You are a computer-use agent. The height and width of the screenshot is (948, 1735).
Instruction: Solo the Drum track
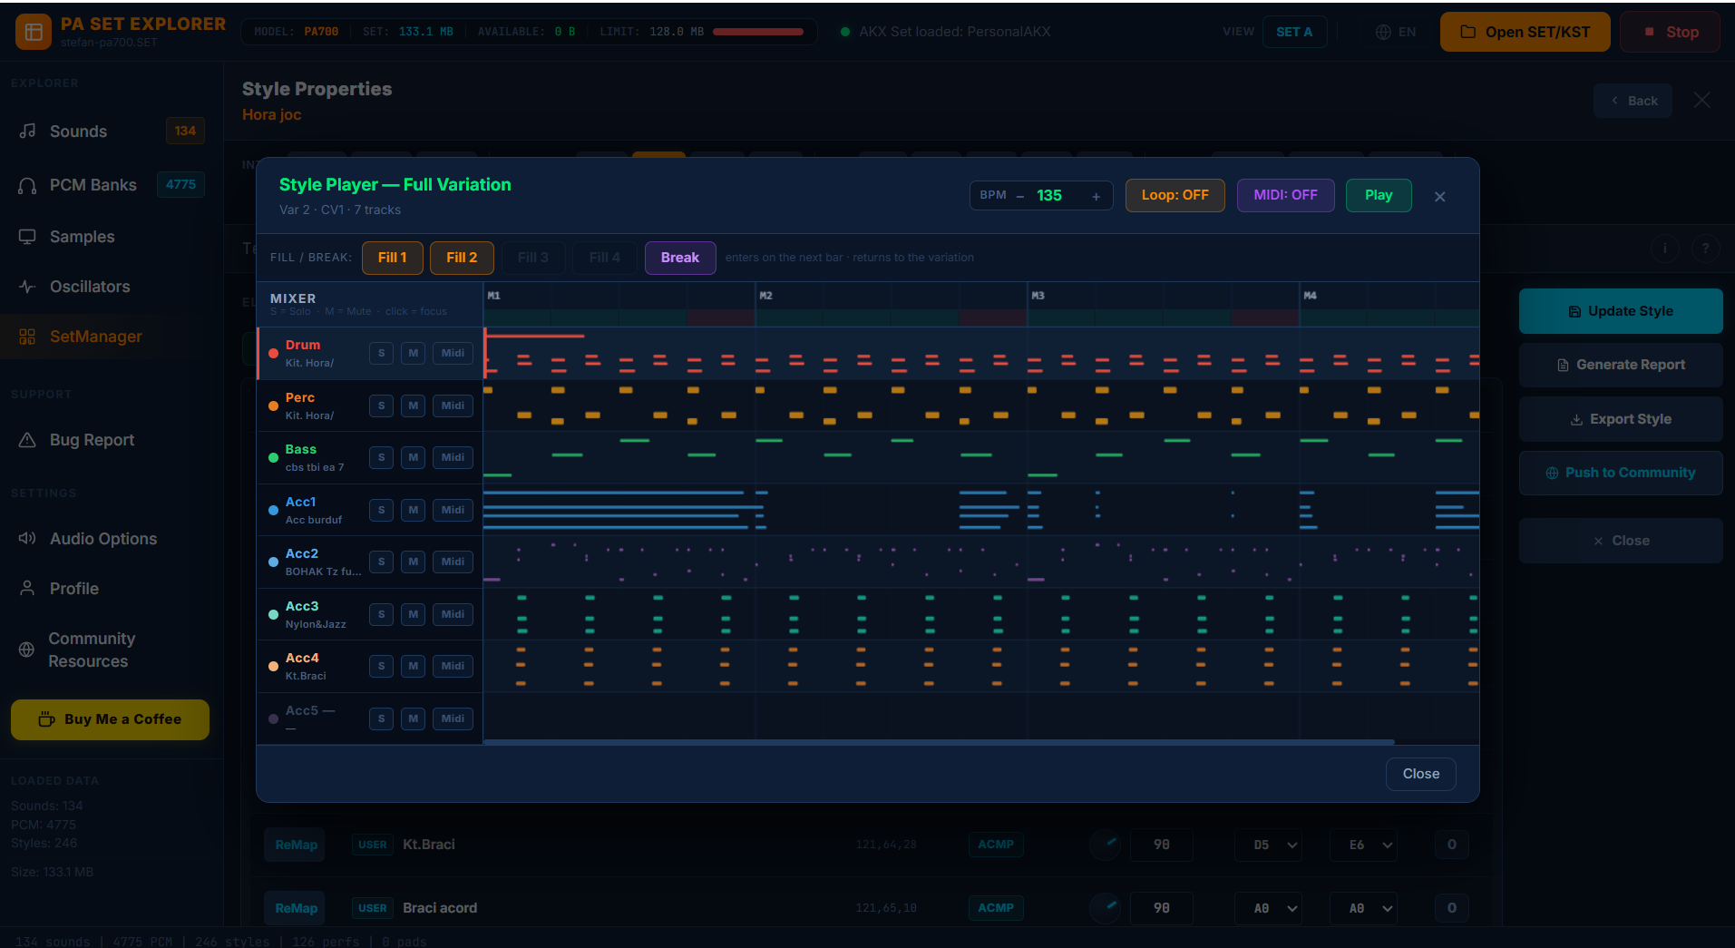(x=381, y=353)
